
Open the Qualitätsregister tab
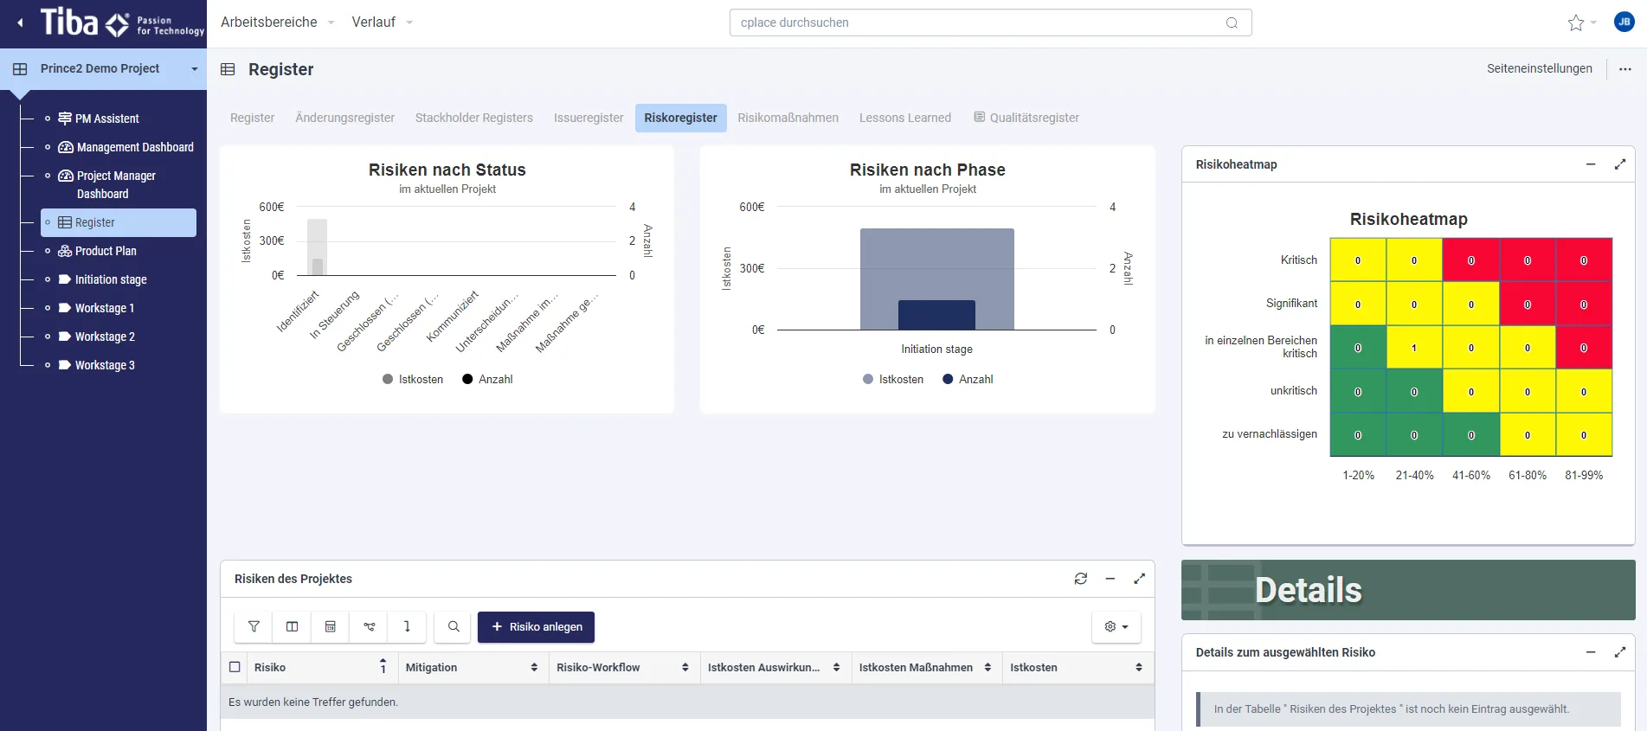(1026, 118)
